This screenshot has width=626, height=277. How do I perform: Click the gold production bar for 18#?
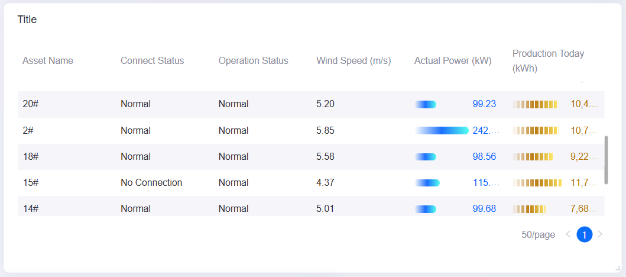click(x=533, y=157)
